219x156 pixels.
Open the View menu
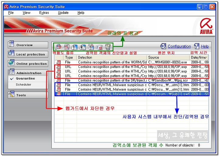pyautogui.click(x=26, y=13)
